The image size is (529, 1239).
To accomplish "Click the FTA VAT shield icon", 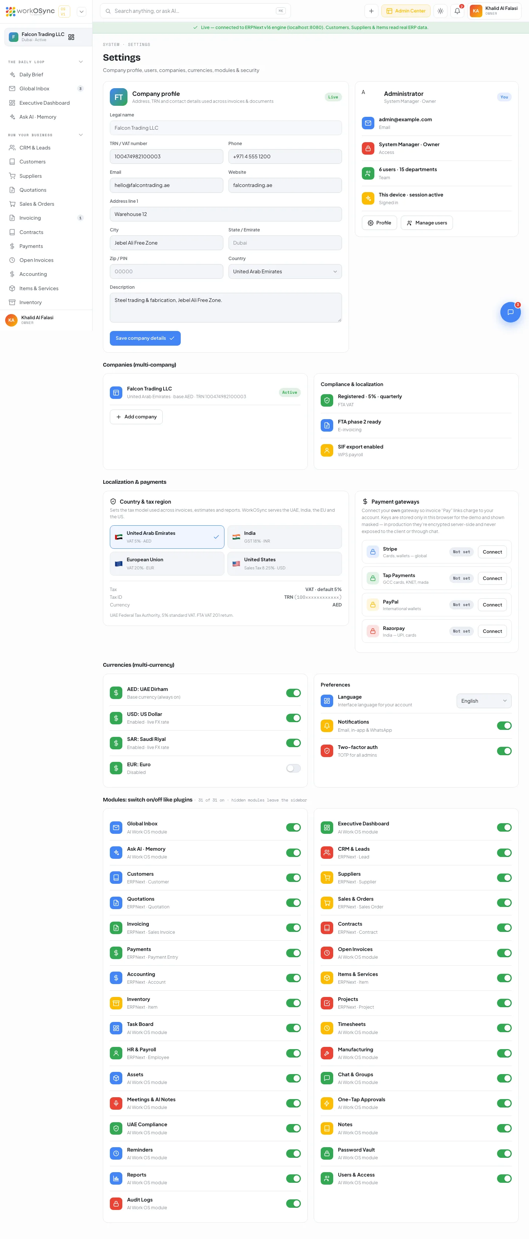I will 327,400.
